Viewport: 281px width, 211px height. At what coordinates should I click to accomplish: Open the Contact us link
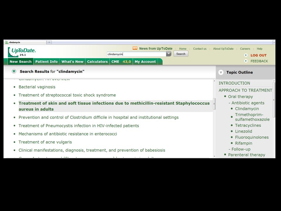tap(200, 49)
